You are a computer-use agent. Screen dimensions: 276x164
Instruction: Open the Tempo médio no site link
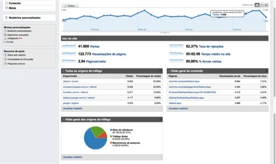coord(216,54)
